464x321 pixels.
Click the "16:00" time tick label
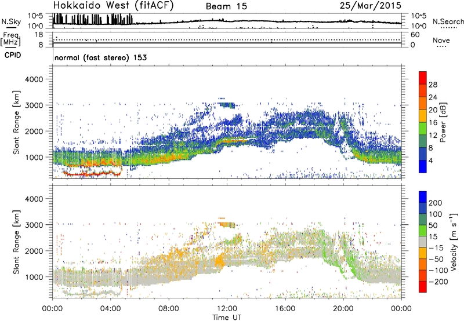pyautogui.click(x=285, y=309)
